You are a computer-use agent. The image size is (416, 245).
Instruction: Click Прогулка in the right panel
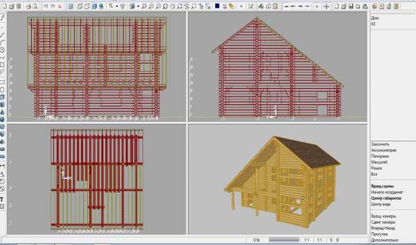[x=380, y=234]
